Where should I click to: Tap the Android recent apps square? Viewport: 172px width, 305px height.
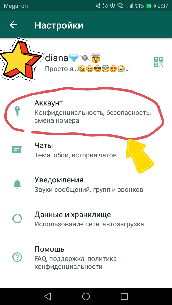(124, 296)
